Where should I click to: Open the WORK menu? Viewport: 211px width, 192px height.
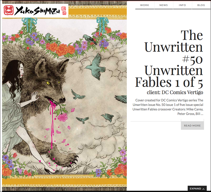[145, 5]
